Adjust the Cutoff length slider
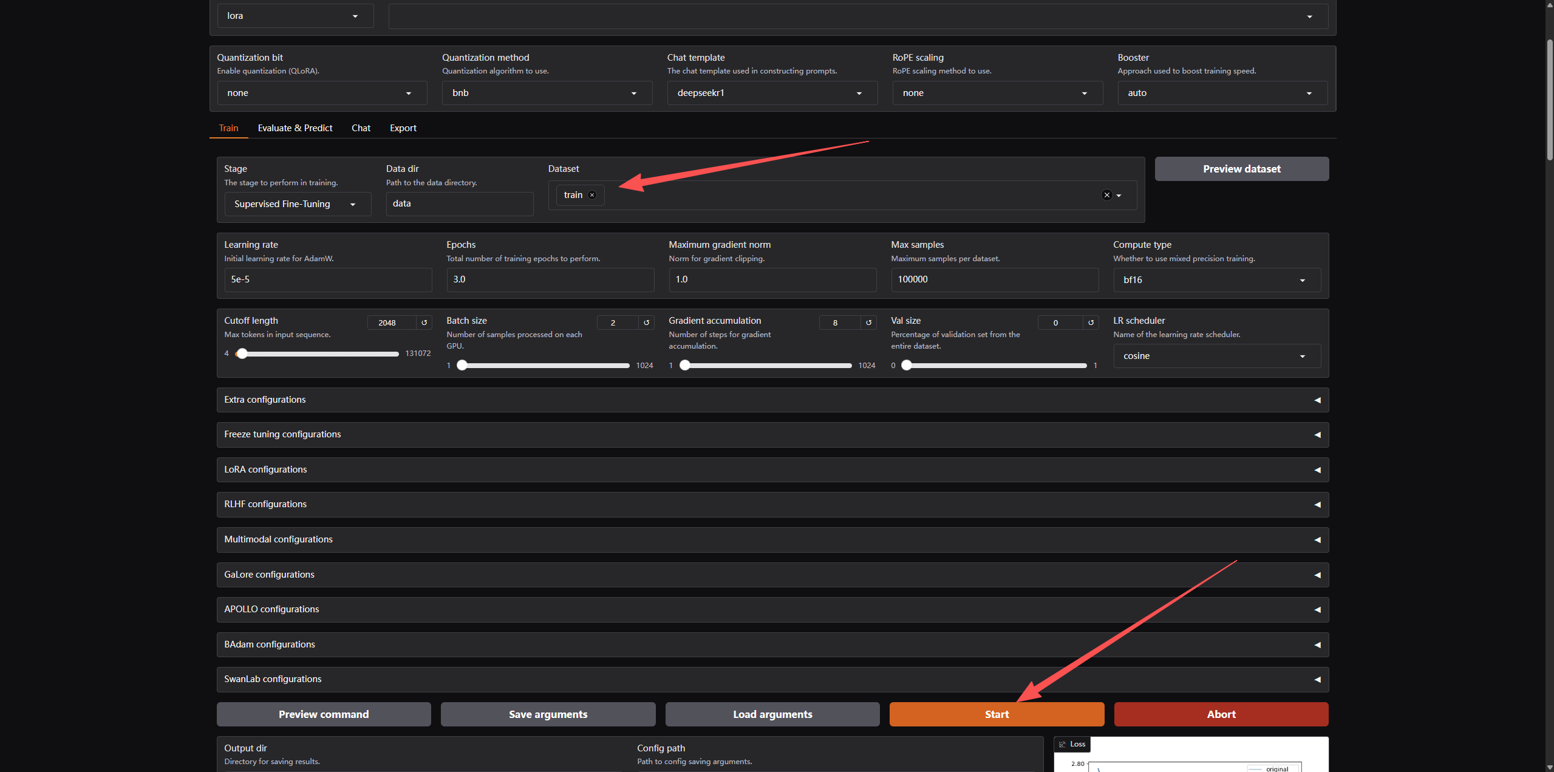 coord(317,354)
